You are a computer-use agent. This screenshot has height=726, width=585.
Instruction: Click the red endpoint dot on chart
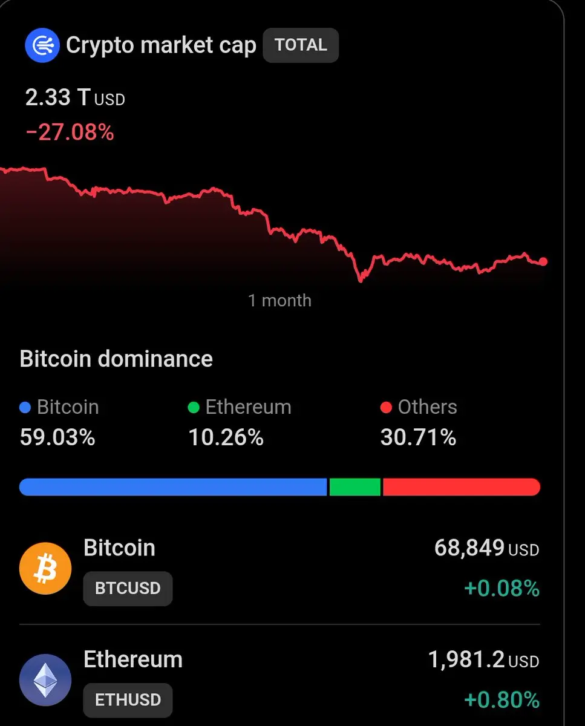[x=543, y=261]
